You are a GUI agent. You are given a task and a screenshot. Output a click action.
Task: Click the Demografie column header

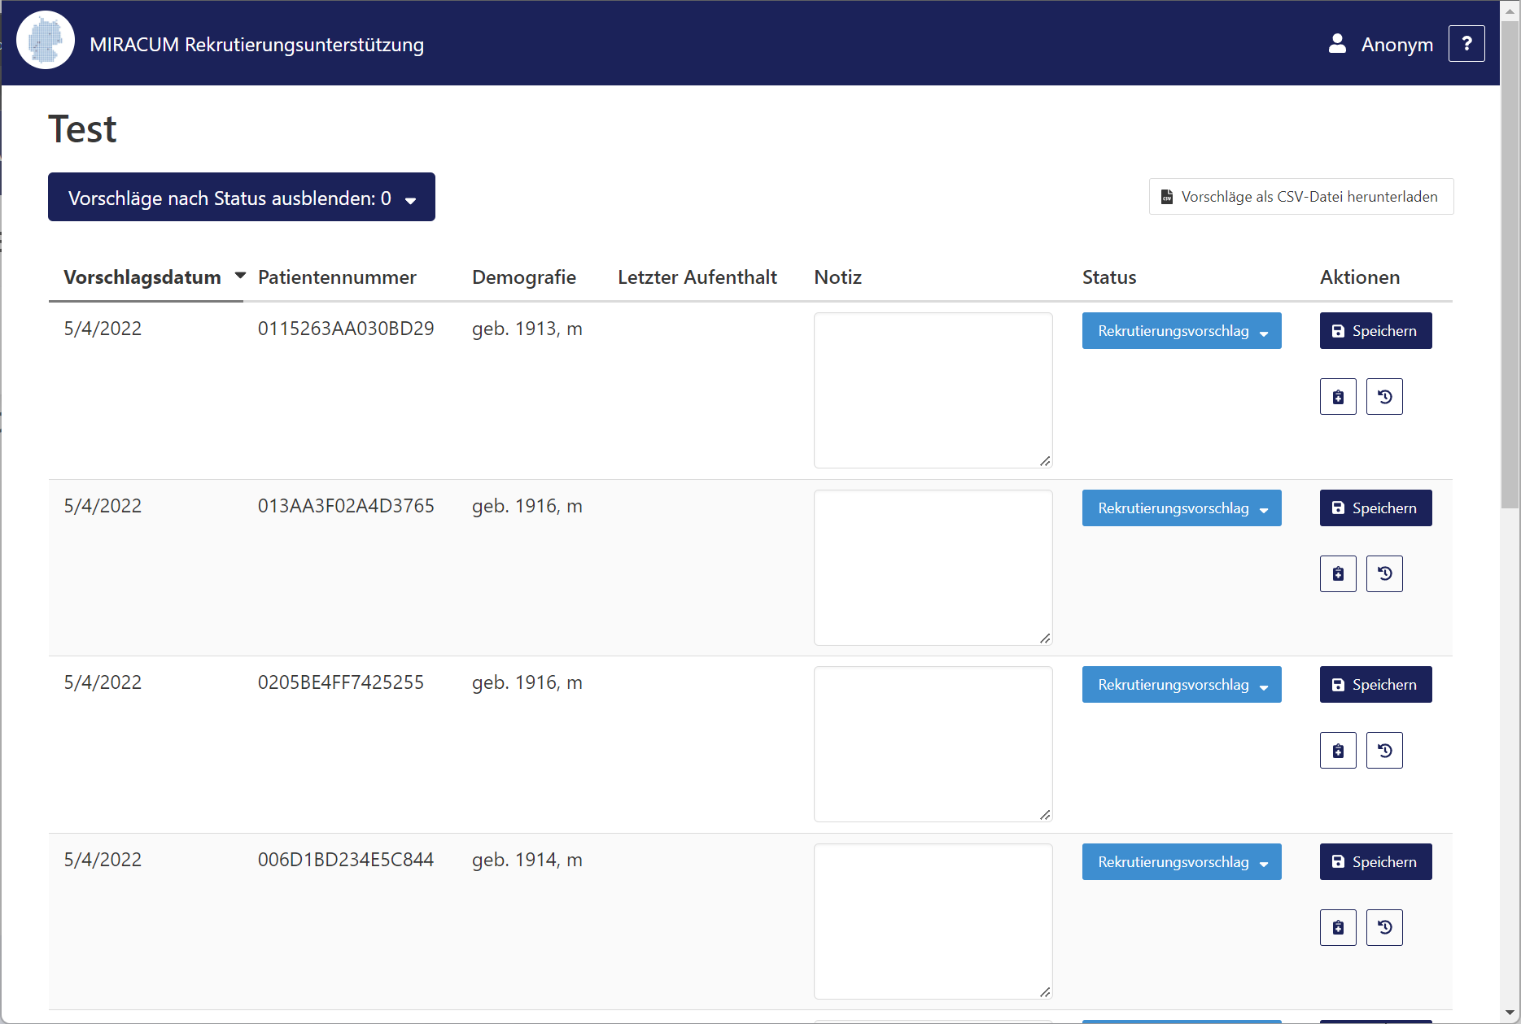(x=524, y=277)
